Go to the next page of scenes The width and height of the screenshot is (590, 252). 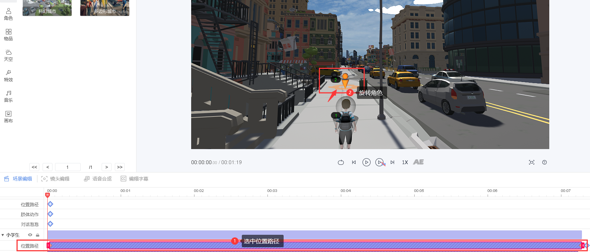click(x=106, y=167)
